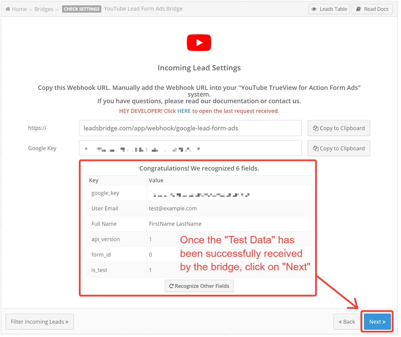Click the CHECK SETTINGS badge
Screen dimensions: 401x337
point(82,9)
